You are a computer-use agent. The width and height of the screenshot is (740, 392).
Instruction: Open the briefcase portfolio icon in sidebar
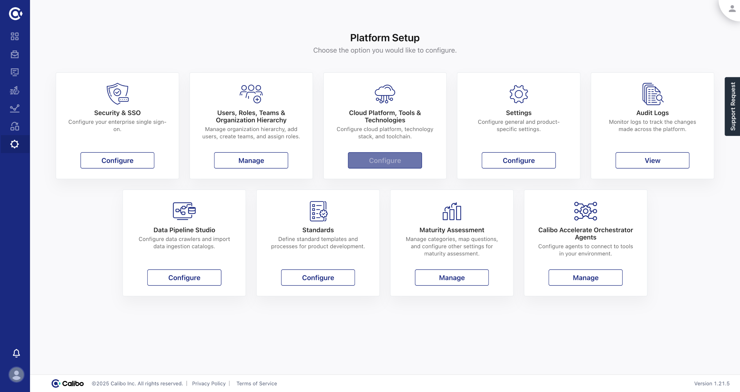(x=15, y=54)
